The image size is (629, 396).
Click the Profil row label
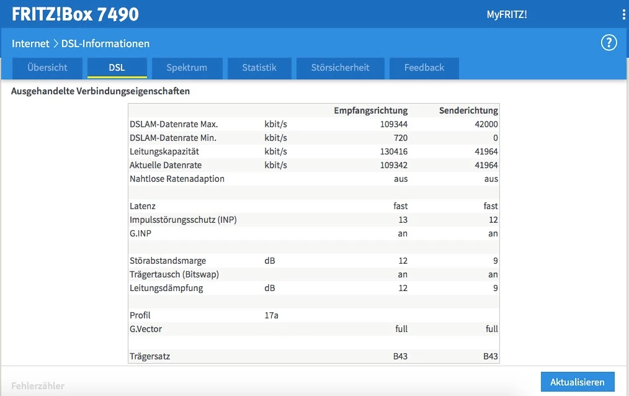[140, 315]
